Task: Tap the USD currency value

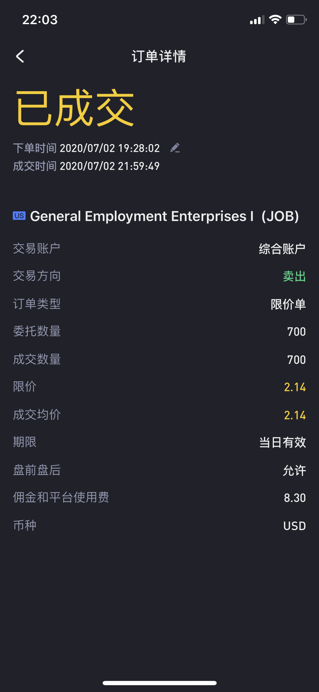Action: [x=294, y=526]
